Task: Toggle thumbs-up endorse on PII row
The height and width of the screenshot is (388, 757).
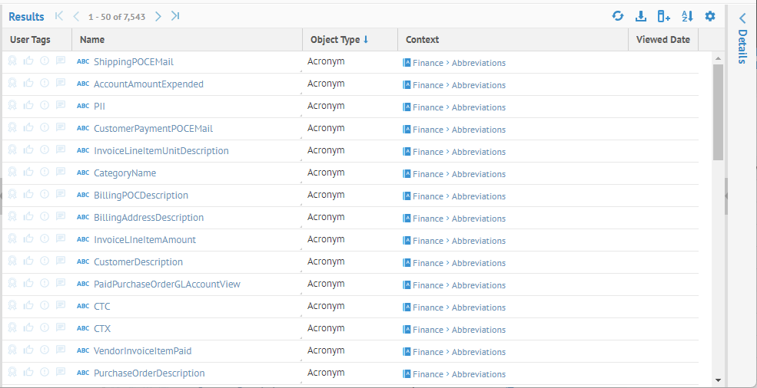Action: click(28, 106)
